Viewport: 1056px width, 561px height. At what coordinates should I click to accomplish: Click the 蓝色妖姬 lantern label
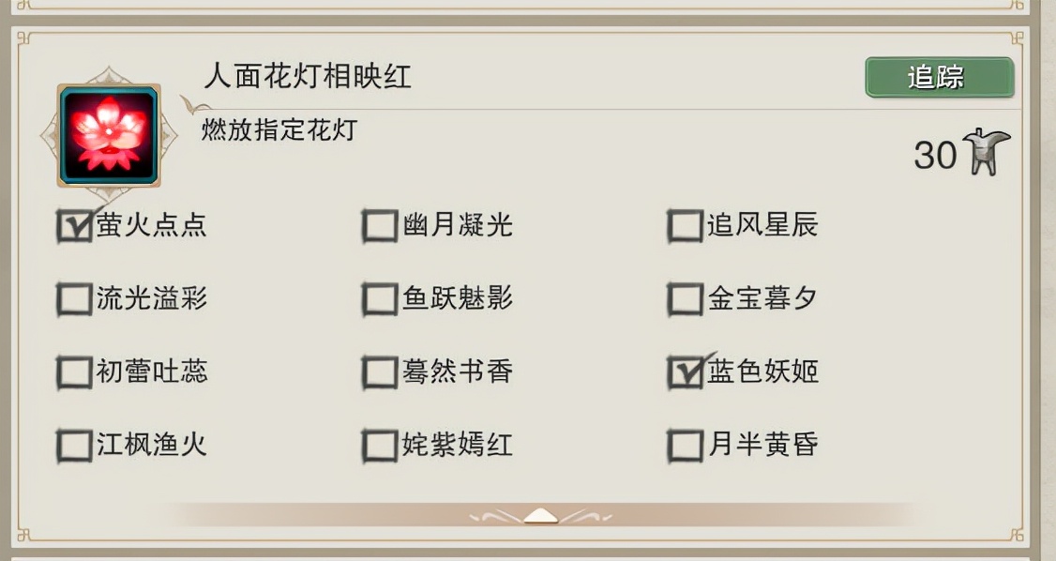pyautogui.click(x=762, y=371)
